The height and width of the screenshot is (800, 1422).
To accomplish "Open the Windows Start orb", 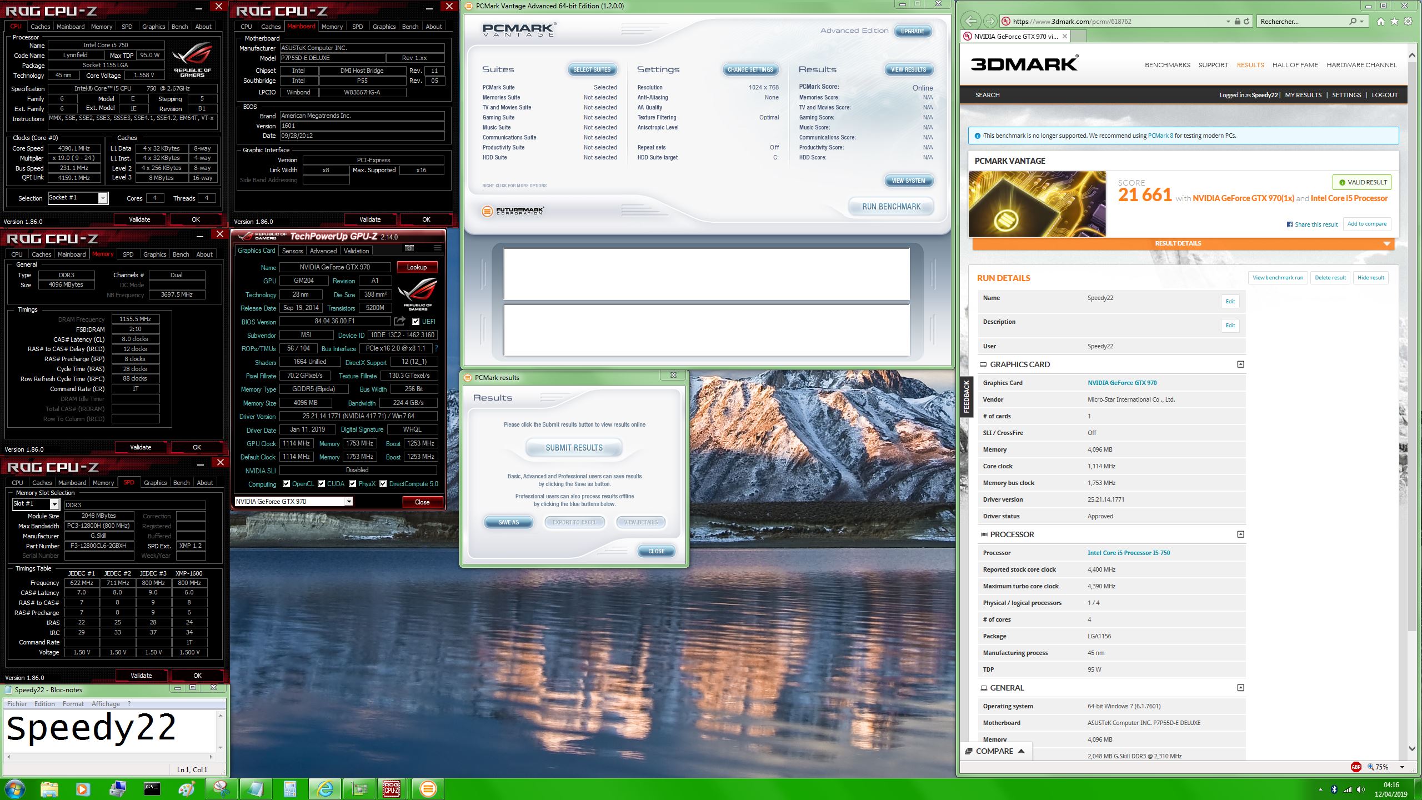I will pyautogui.click(x=14, y=789).
